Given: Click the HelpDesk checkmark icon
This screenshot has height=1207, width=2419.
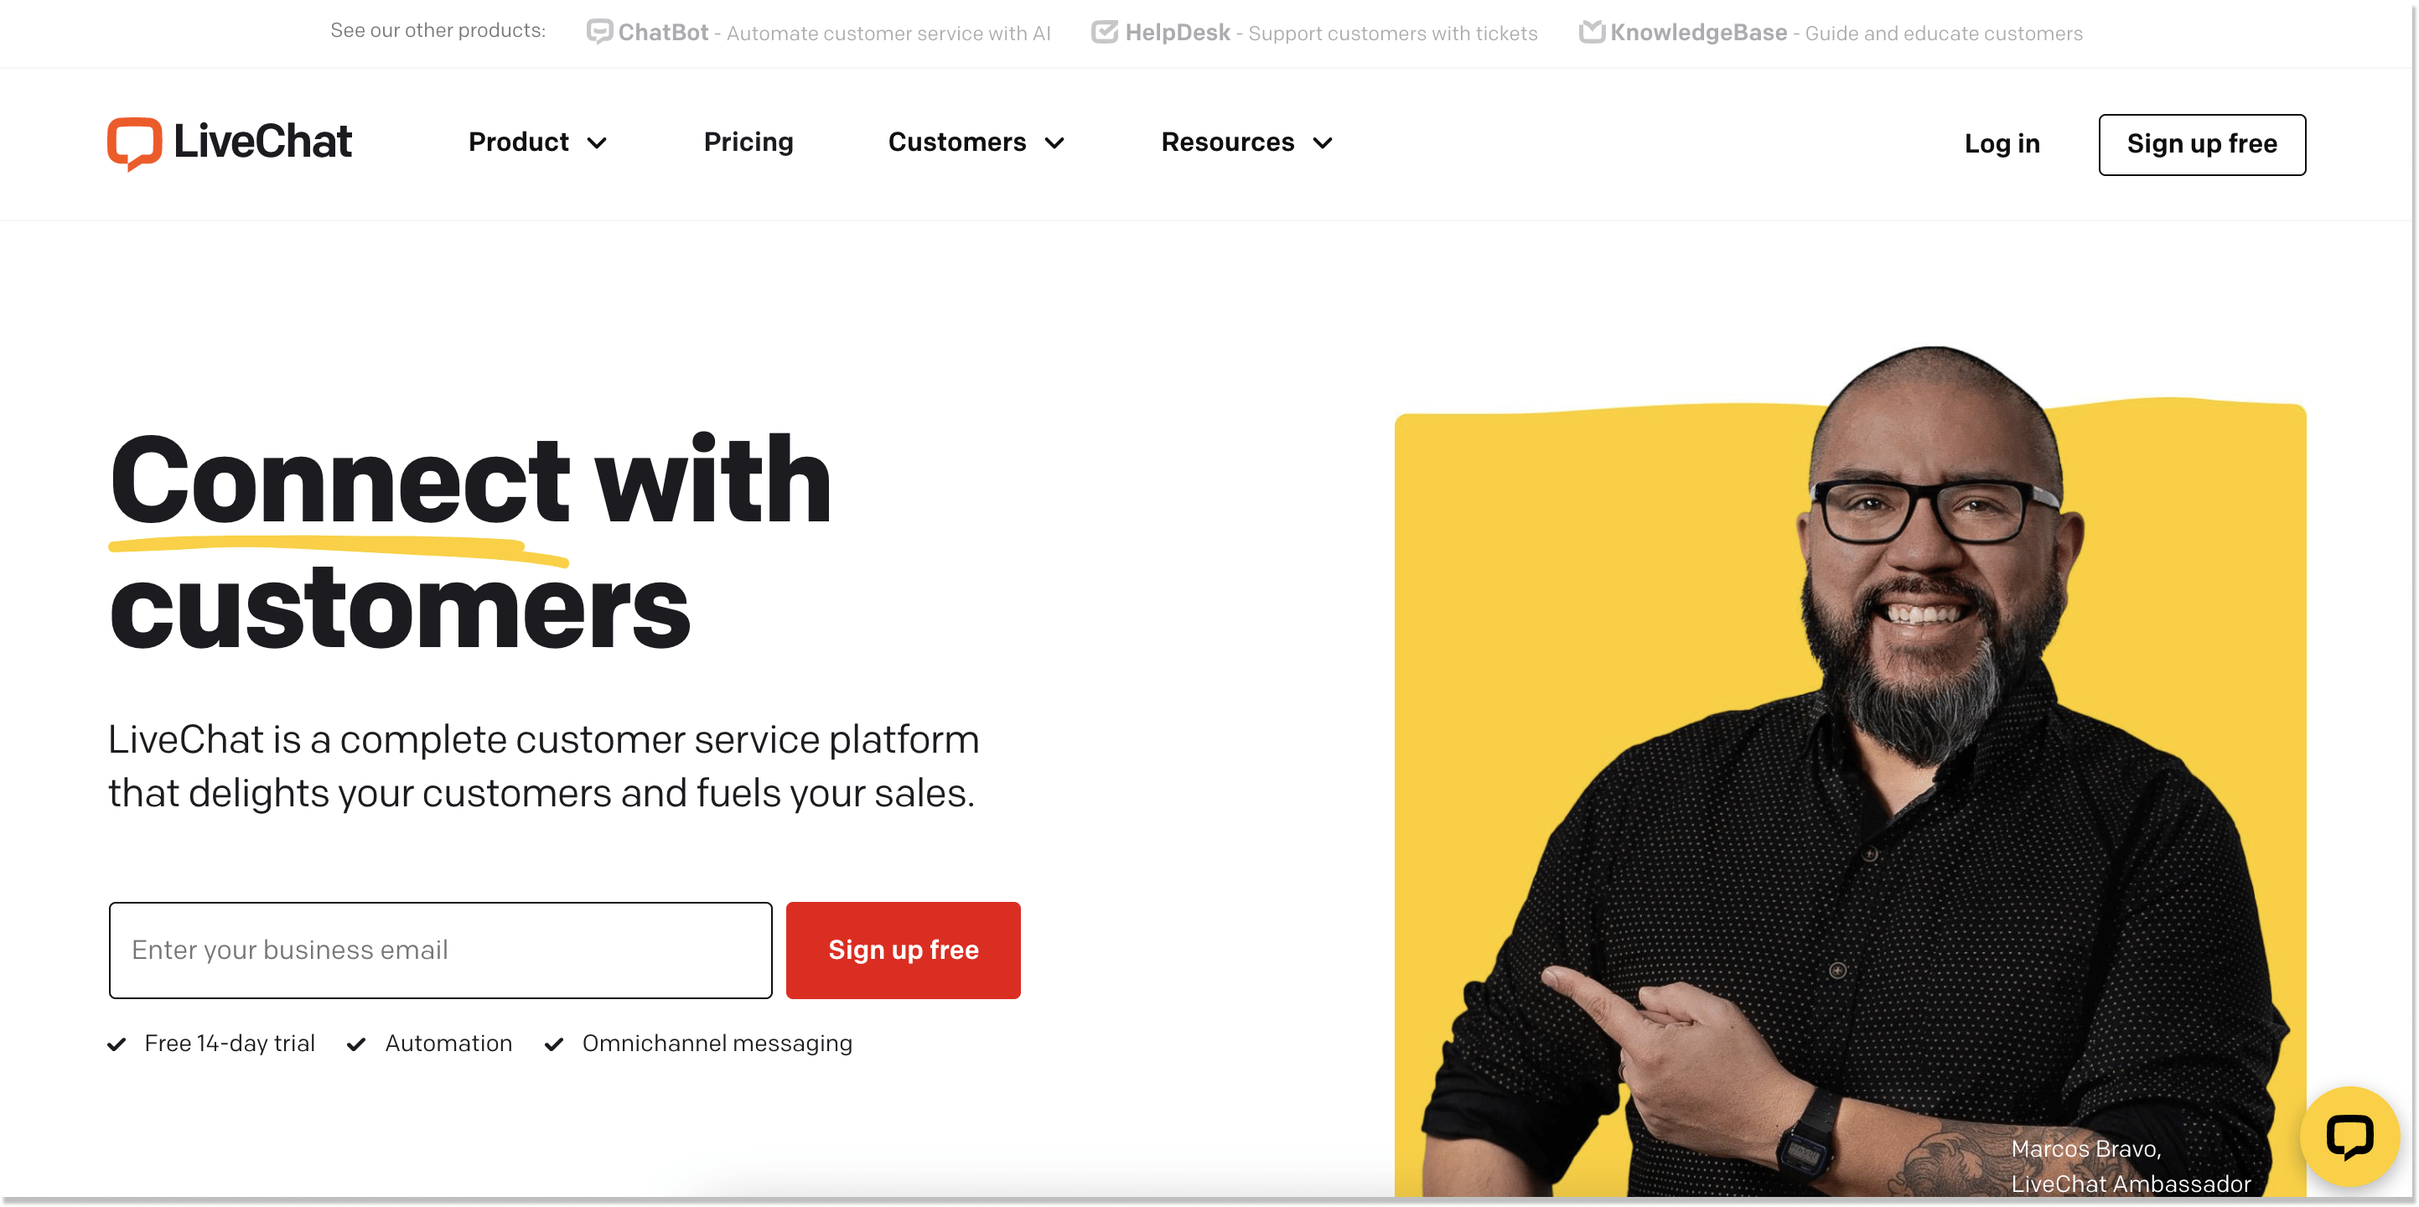Looking at the screenshot, I should coord(1105,32).
